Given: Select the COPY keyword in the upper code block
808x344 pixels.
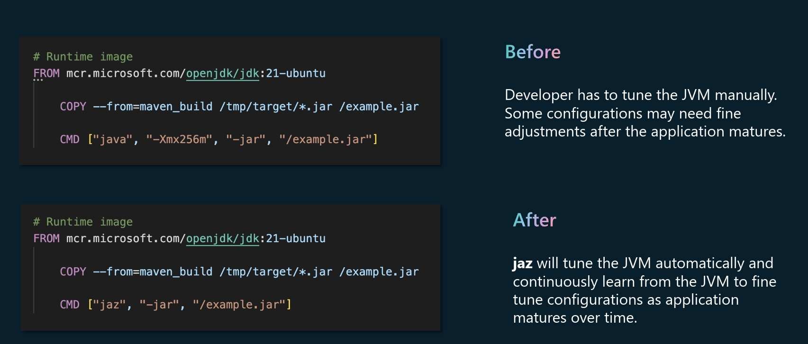Looking at the screenshot, I should [x=73, y=107].
